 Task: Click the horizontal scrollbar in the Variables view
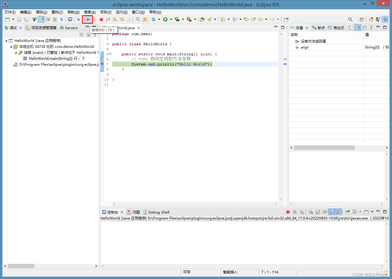tap(324, 148)
